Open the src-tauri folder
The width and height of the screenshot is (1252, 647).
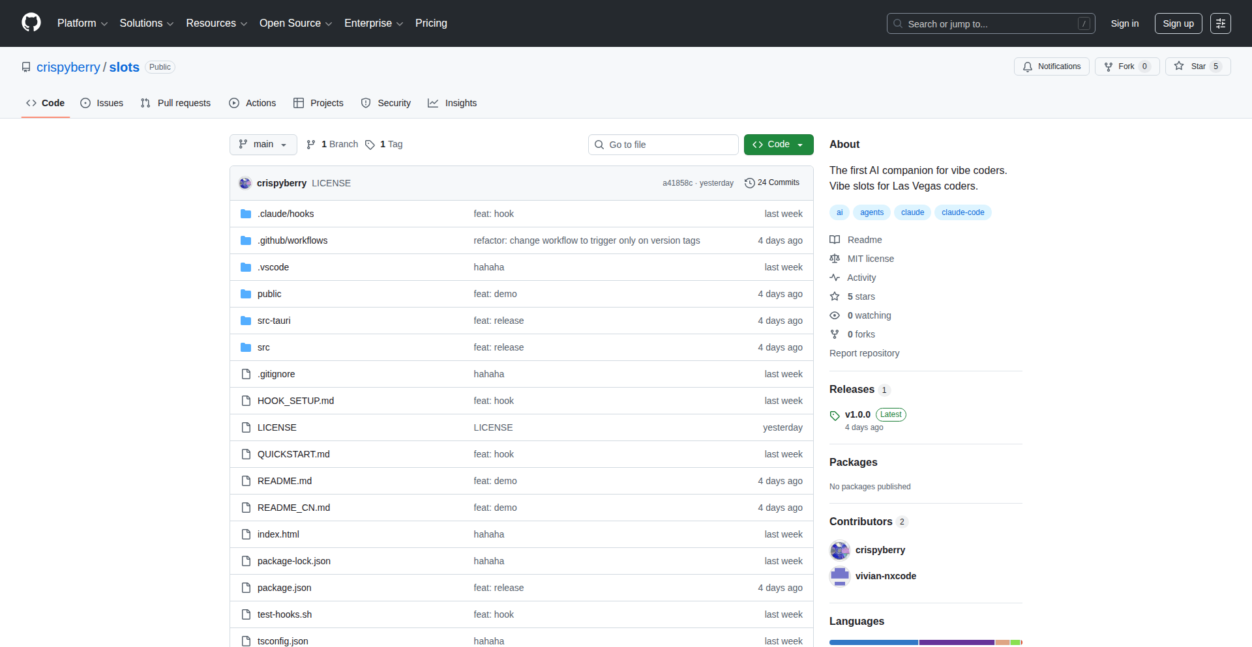[x=274, y=321]
